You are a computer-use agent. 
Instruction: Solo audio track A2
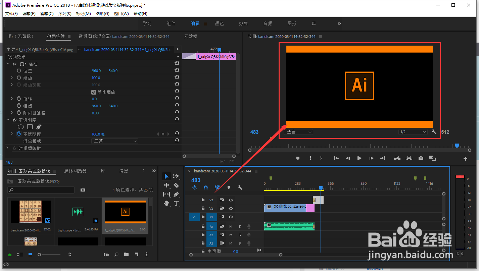240,235
